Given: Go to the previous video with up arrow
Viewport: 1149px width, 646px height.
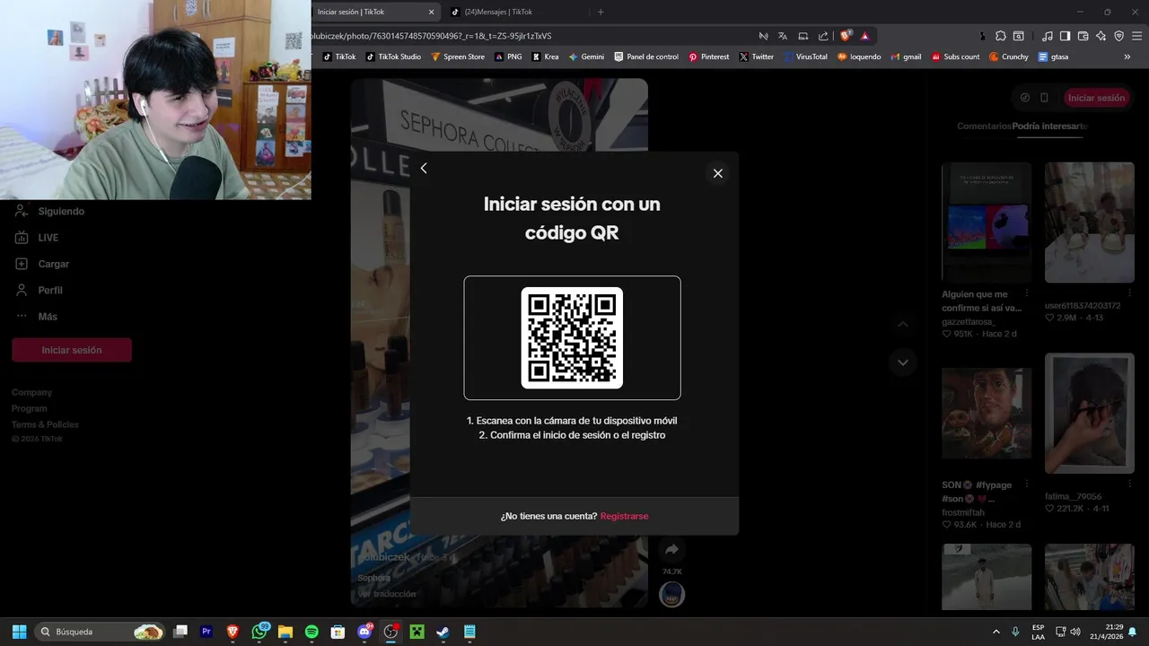Looking at the screenshot, I should 903,324.
